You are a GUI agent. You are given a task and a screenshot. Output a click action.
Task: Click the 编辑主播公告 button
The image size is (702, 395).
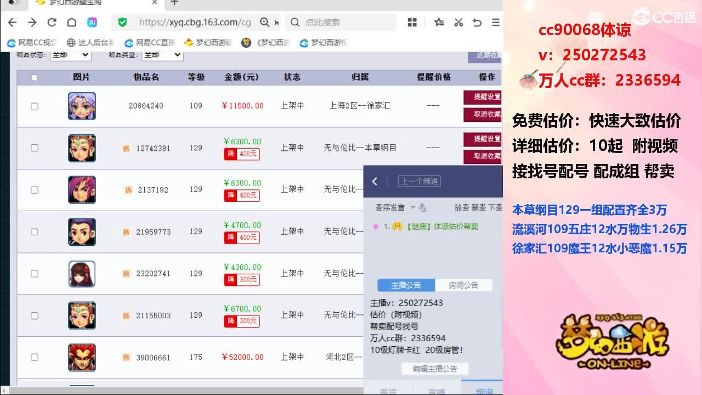point(435,369)
